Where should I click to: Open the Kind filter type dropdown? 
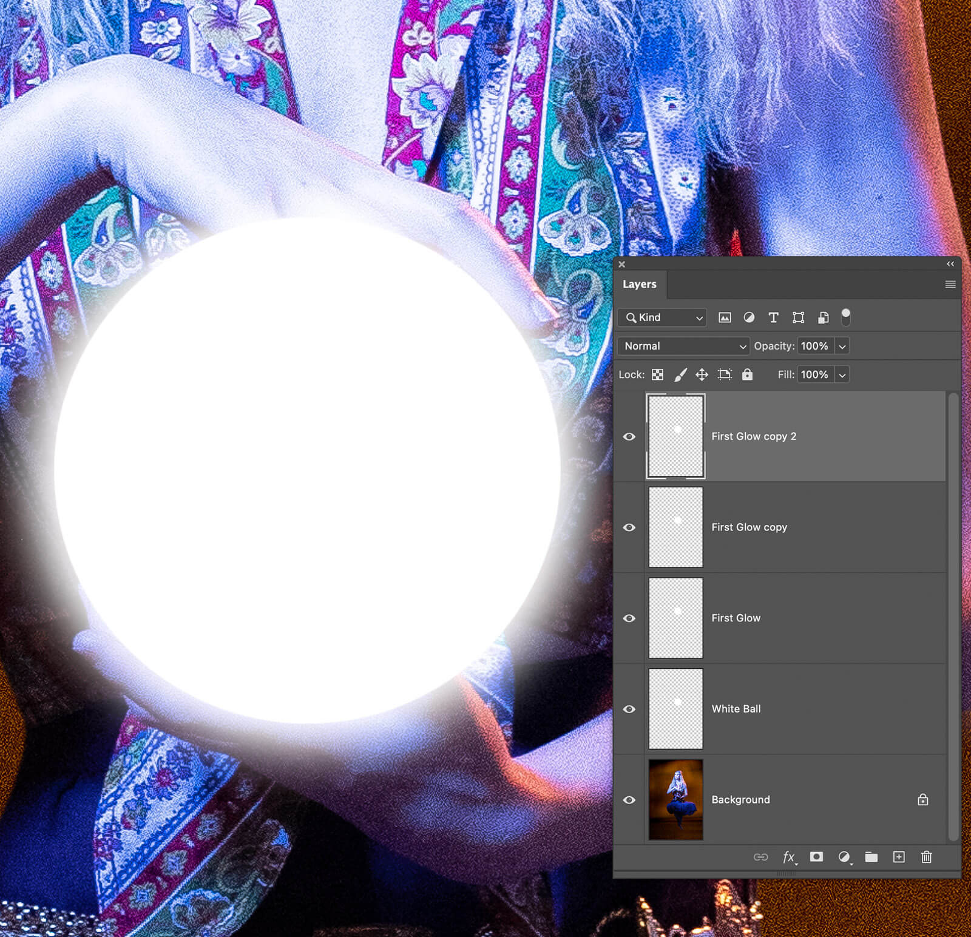[663, 317]
